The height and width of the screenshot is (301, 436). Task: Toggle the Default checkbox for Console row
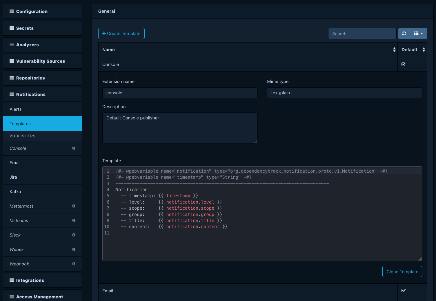tap(404, 64)
